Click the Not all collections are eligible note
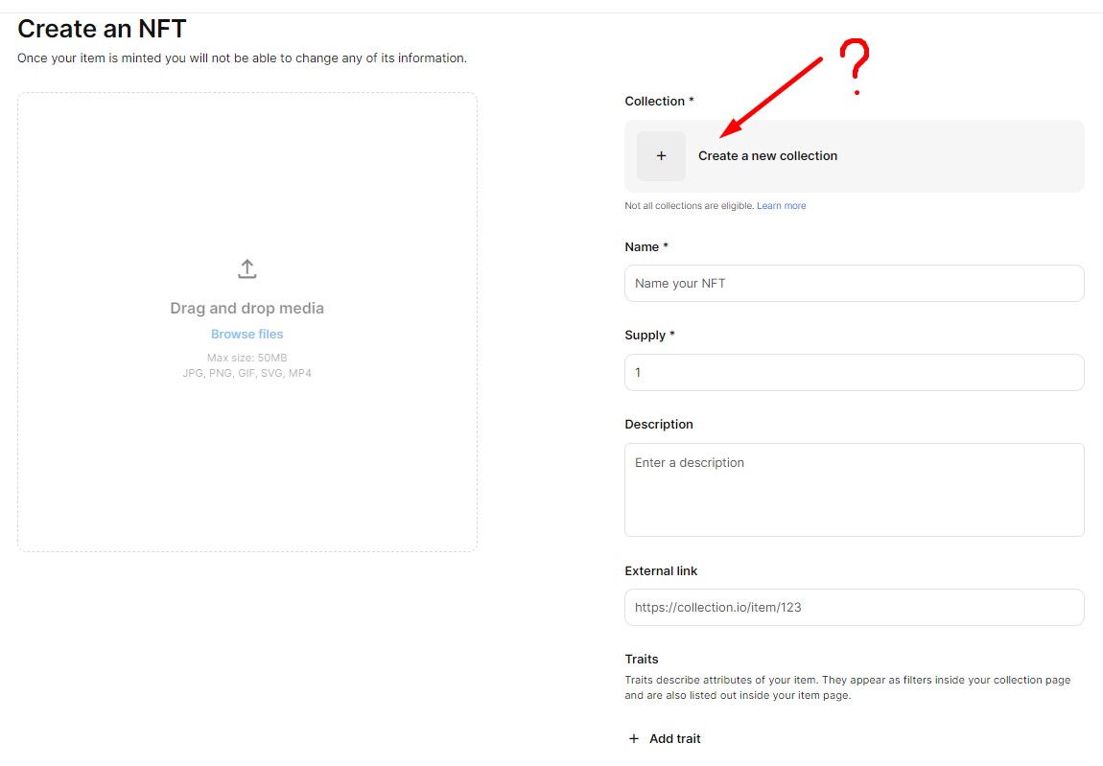 (690, 205)
